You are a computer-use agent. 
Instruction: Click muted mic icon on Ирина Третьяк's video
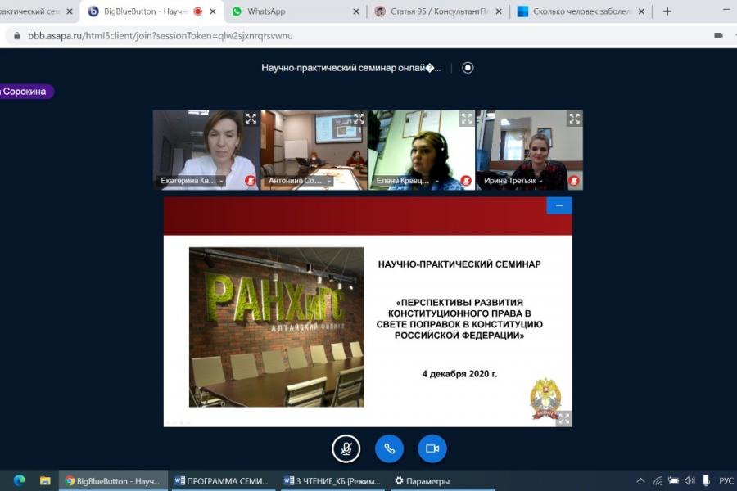tap(573, 180)
